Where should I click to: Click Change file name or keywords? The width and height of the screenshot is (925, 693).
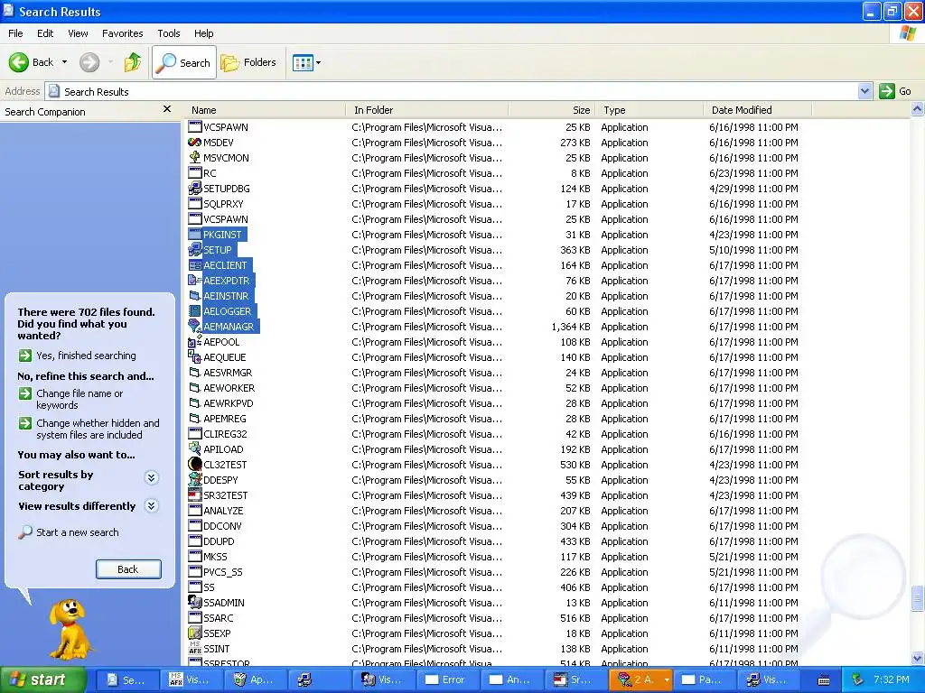pos(79,399)
